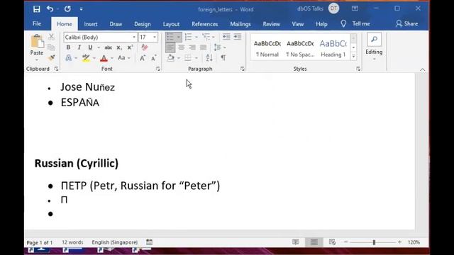Toggle Subscript formatting
Viewport: 454px width, 255px height.
point(119,47)
